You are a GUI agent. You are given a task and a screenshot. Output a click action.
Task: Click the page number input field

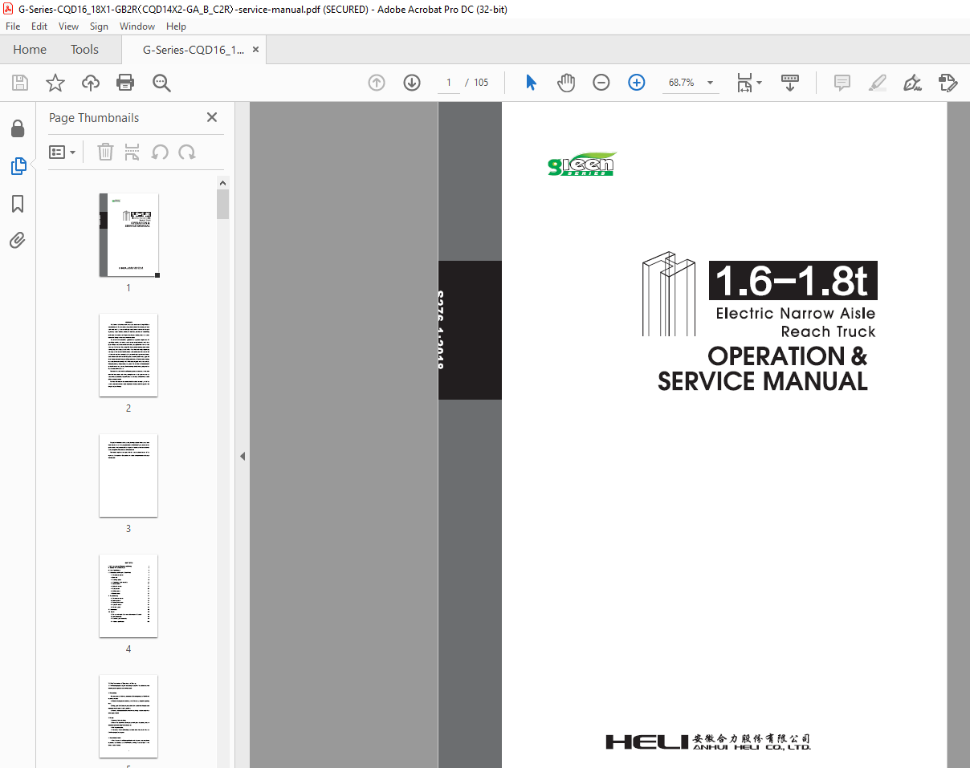448,83
